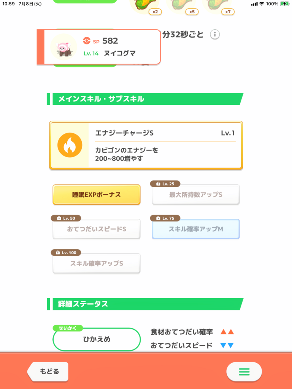Tap the x5 corn ingredient icon

coord(182,6)
